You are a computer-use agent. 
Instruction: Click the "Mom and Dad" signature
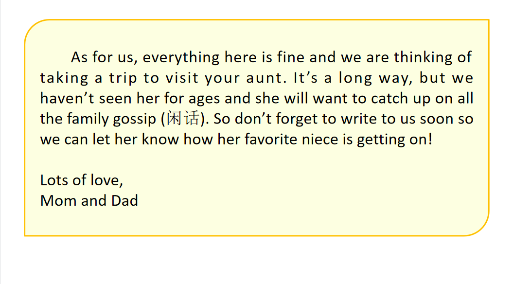89,200
